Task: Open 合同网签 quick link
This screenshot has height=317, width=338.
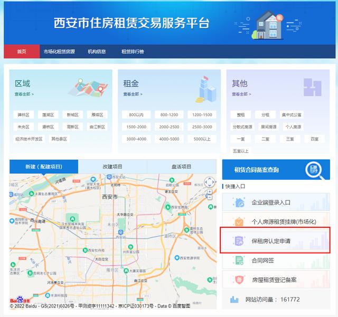Action: point(276,260)
